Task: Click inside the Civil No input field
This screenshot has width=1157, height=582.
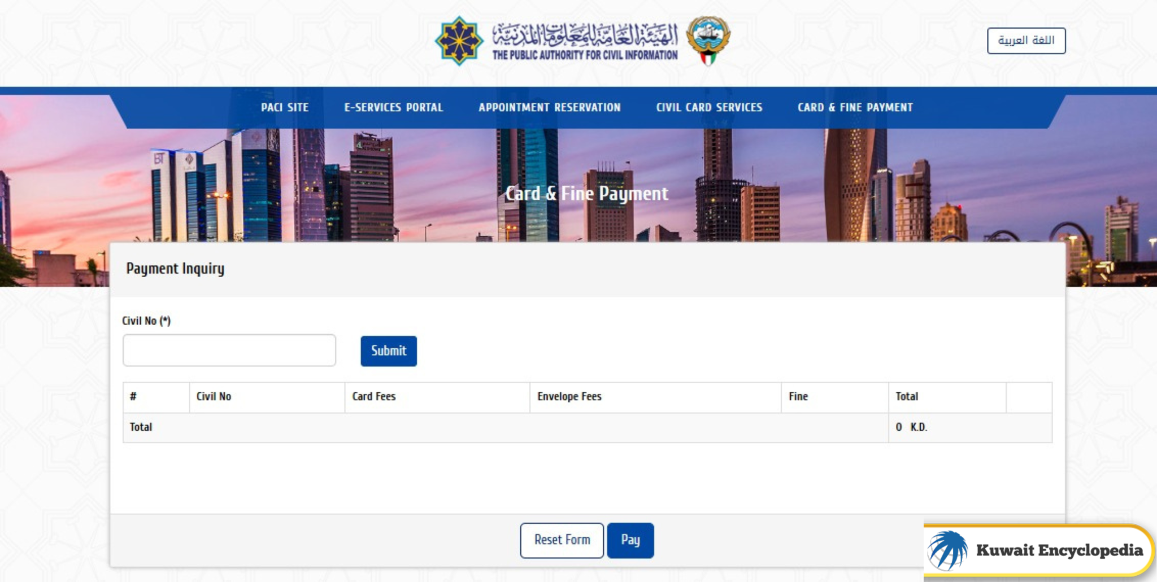Action: click(x=229, y=350)
